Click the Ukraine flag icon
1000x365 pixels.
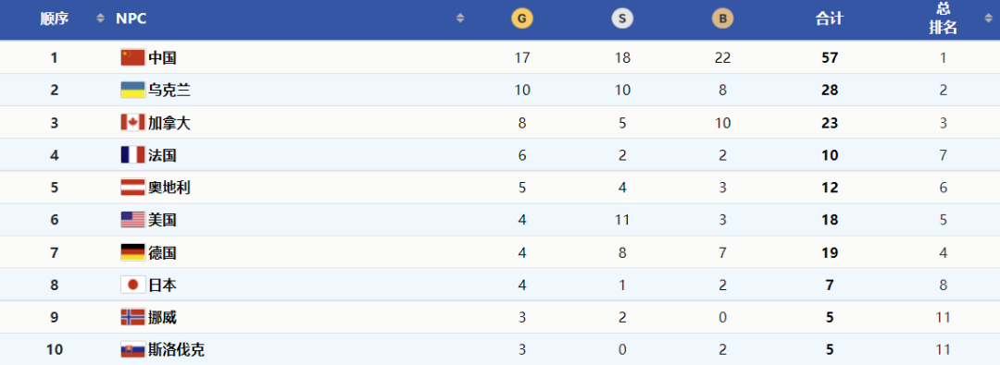132,90
